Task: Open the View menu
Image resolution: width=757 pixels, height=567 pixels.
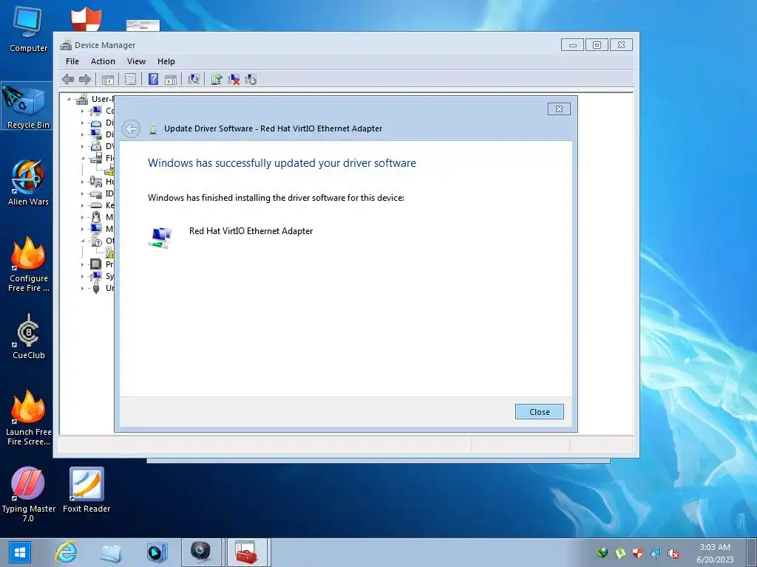Action: 136,61
